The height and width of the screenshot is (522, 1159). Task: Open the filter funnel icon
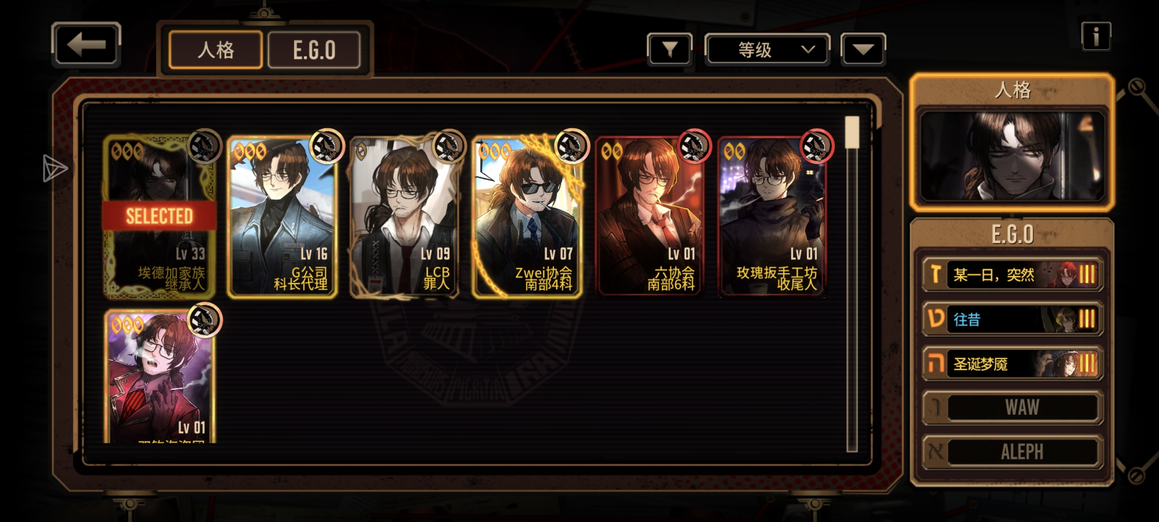pyautogui.click(x=670, y=49)
